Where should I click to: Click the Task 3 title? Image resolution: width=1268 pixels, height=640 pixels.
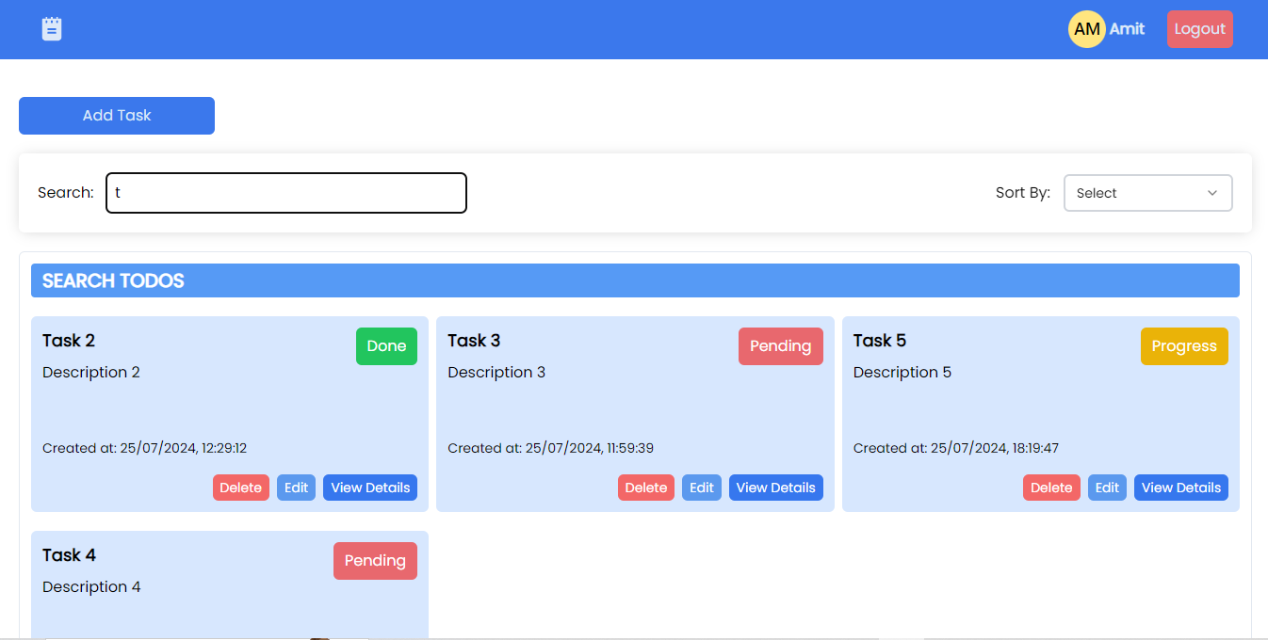474,341
